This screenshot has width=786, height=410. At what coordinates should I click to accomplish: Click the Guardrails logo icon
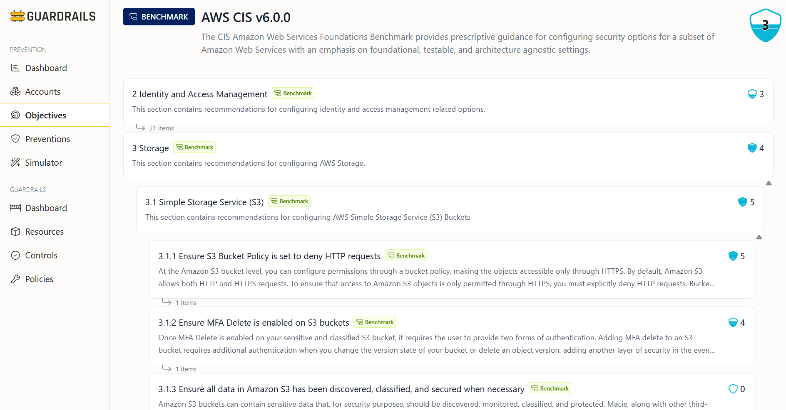tap(17, 16)
